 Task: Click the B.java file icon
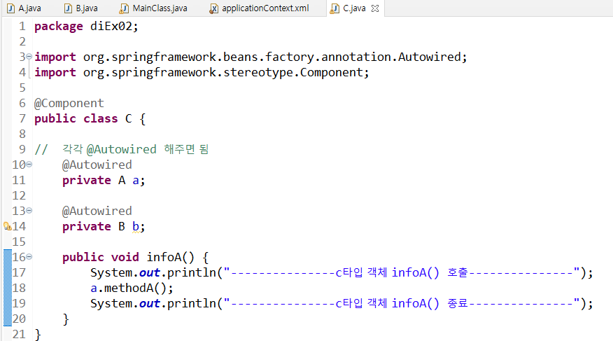point(68,8)
